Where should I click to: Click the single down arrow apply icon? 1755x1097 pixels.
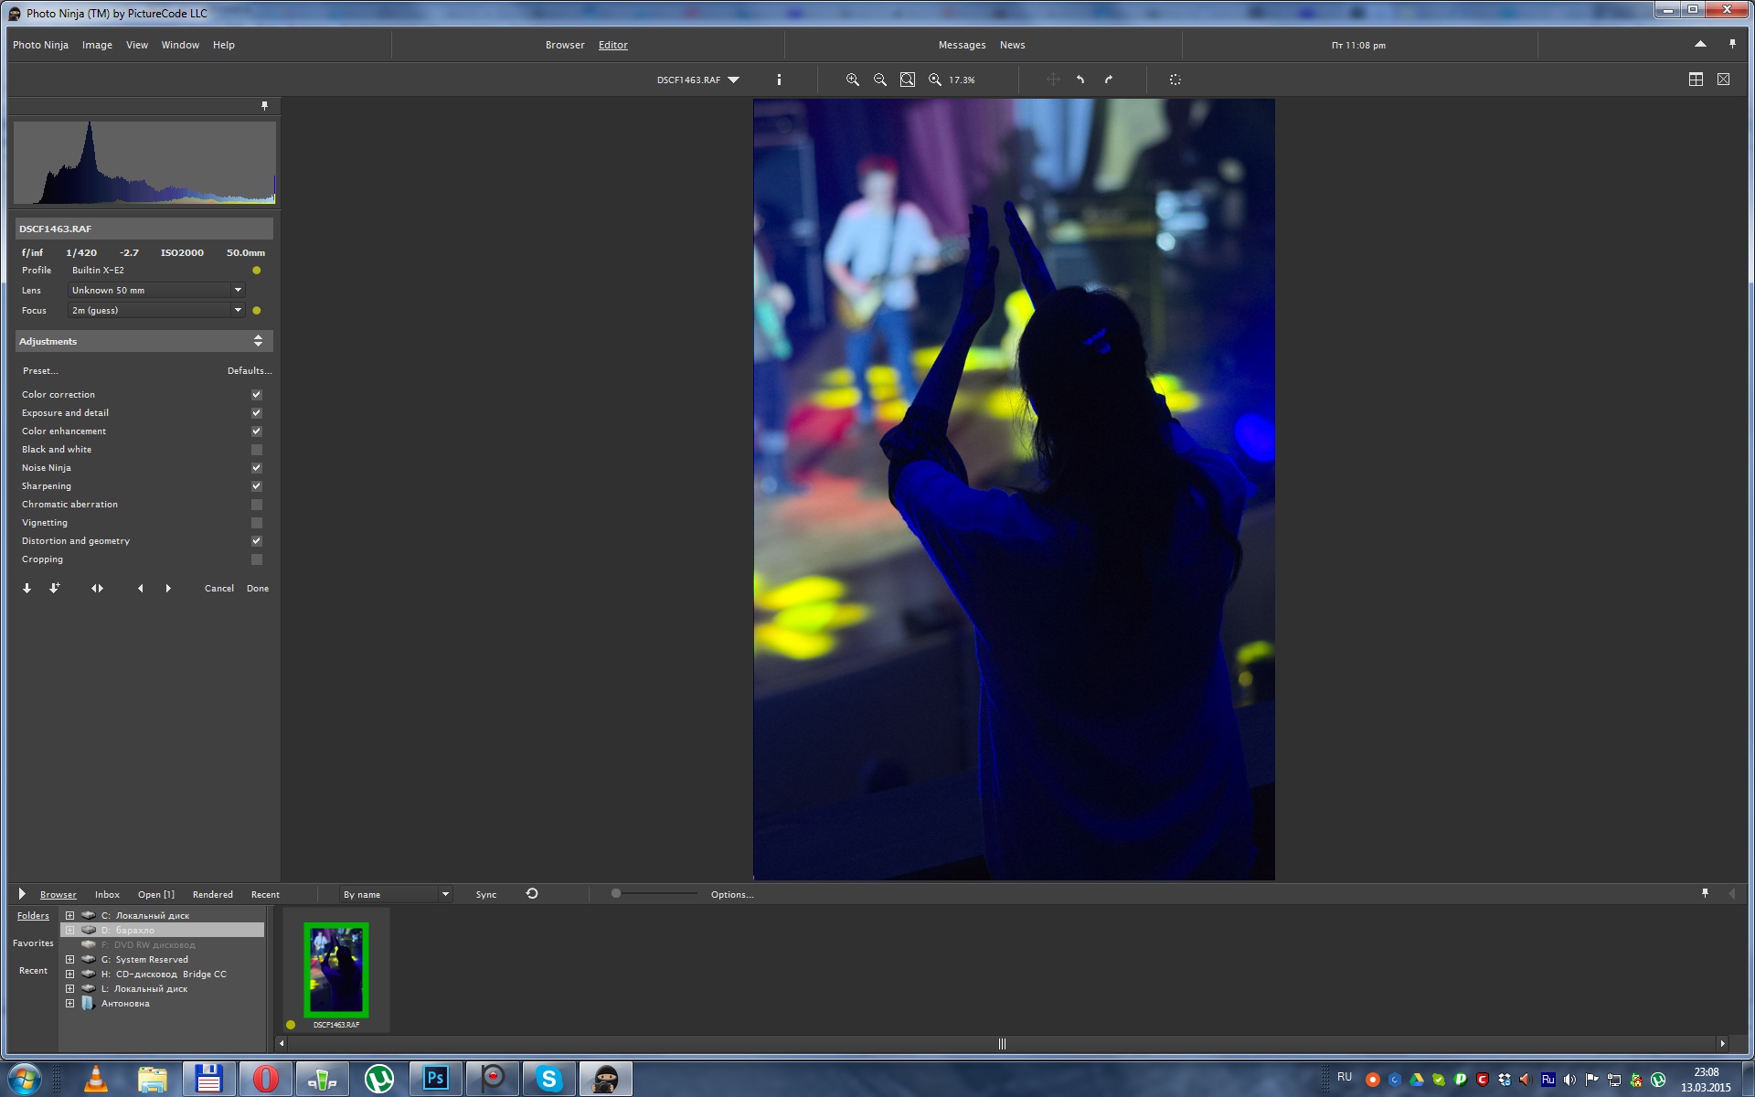(x=27, y=588)
